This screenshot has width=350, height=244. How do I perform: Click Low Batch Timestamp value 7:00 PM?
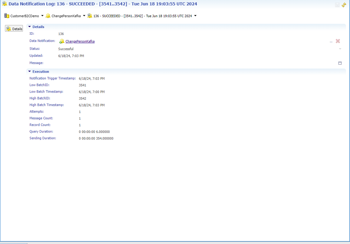coord(92,92)
